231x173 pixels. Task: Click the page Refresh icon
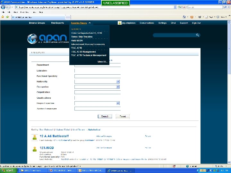tap(180, 7)
